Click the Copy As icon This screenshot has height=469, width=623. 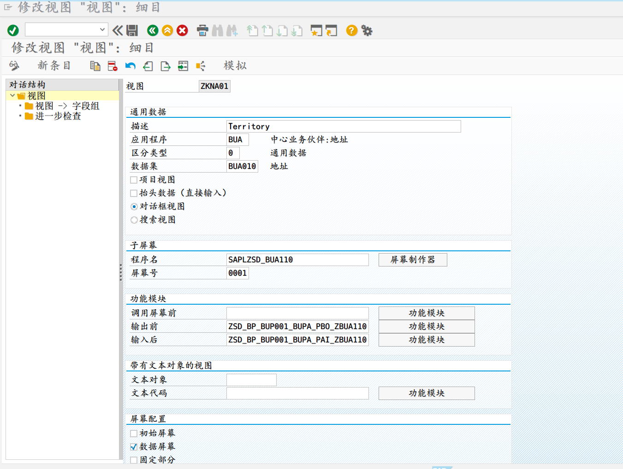coord(95,66)
